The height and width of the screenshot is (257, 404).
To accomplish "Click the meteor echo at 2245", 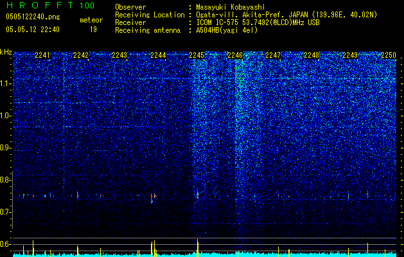I will [198, 195].
